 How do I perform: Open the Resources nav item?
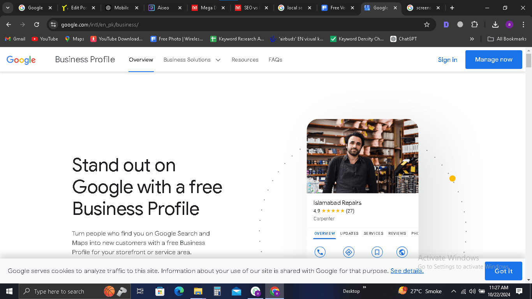[245, 60]
